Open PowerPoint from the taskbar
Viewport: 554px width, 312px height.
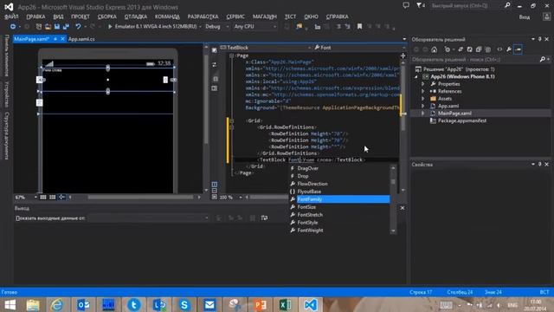point(260,305)
